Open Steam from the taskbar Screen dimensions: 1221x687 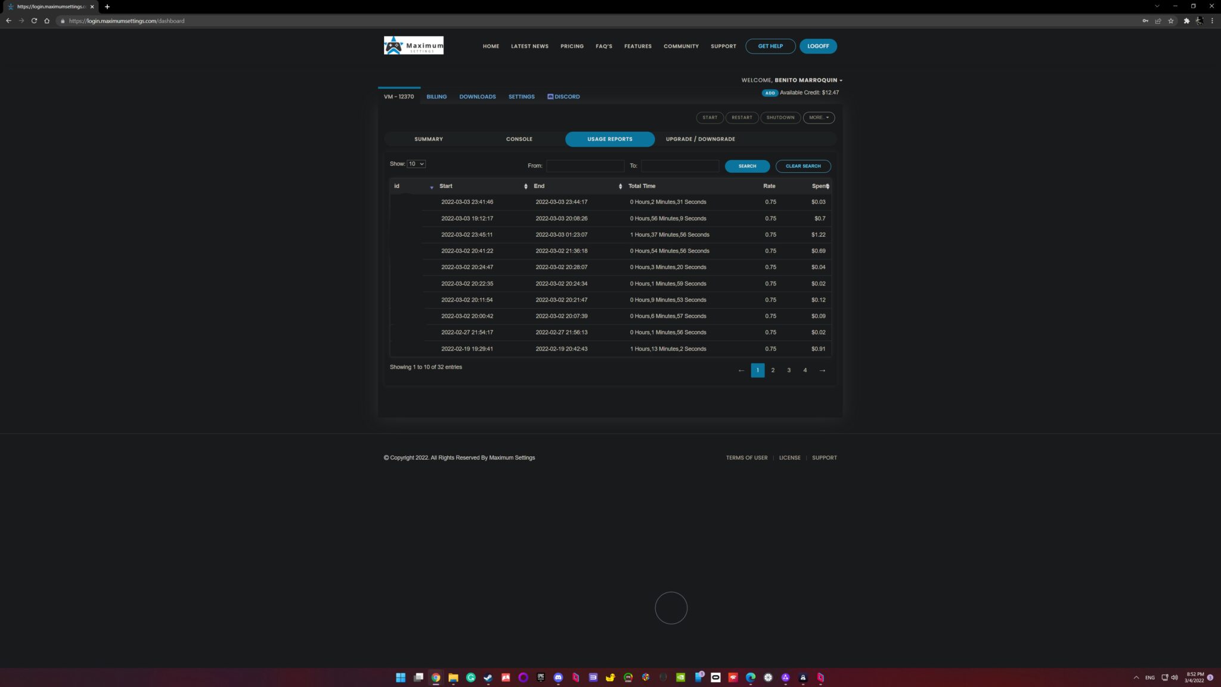488,677
